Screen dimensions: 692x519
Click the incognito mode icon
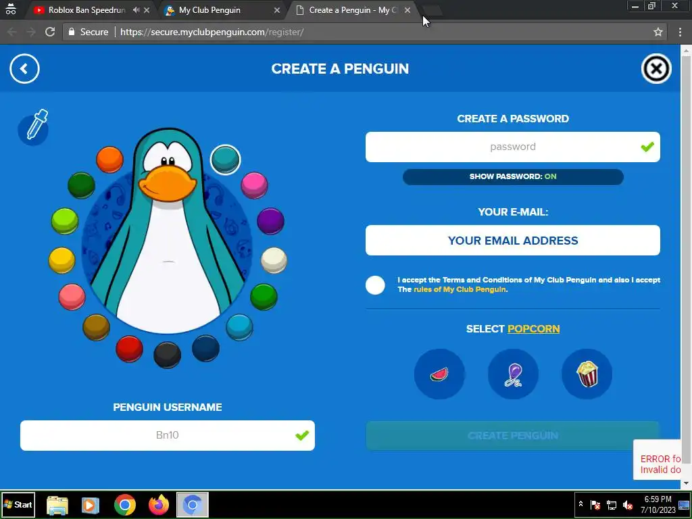coord(11,9)
